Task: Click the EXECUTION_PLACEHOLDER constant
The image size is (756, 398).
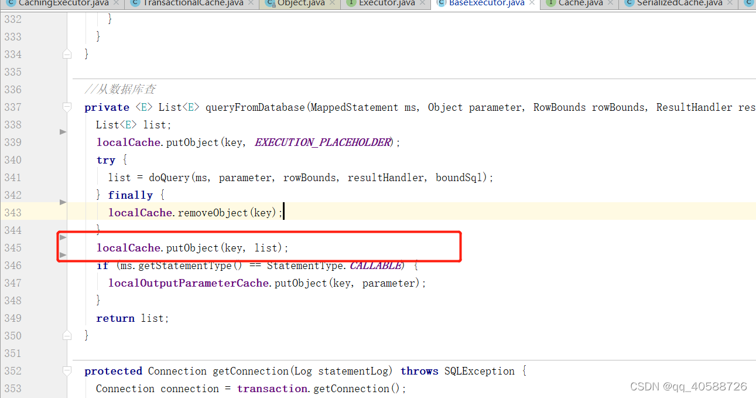Action: pyautogui.click(x=323, y=142)
